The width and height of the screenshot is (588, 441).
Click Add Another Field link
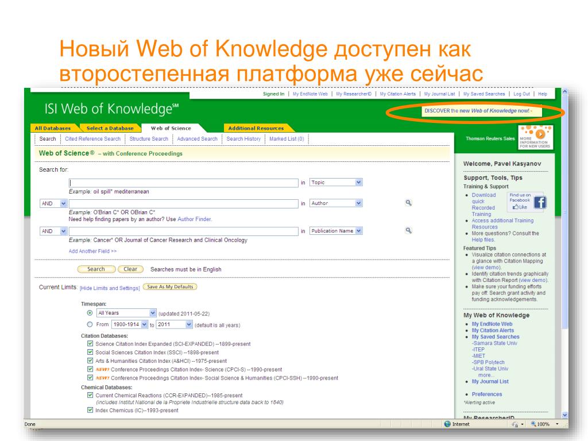click(92, 252)
